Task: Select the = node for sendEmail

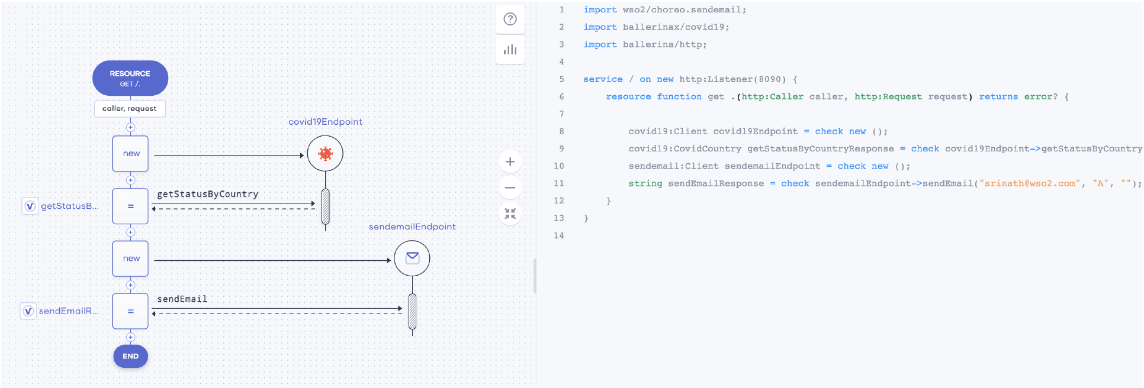Action: (131, 311)
